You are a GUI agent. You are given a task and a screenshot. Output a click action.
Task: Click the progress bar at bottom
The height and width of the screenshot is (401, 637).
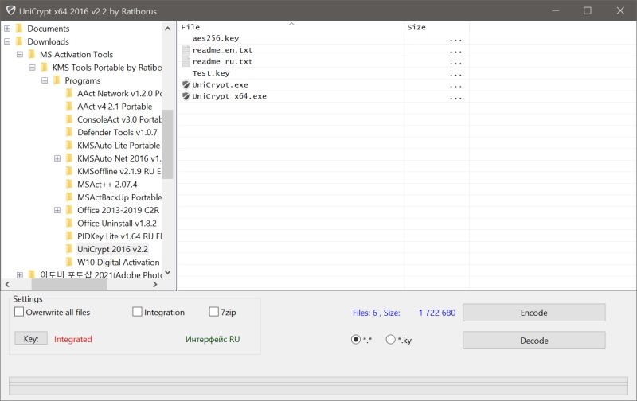click(318, 386)
